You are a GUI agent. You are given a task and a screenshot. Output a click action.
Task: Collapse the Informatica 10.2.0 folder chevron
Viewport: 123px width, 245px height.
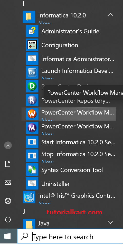pyautogui.click(x=110, y=15)
